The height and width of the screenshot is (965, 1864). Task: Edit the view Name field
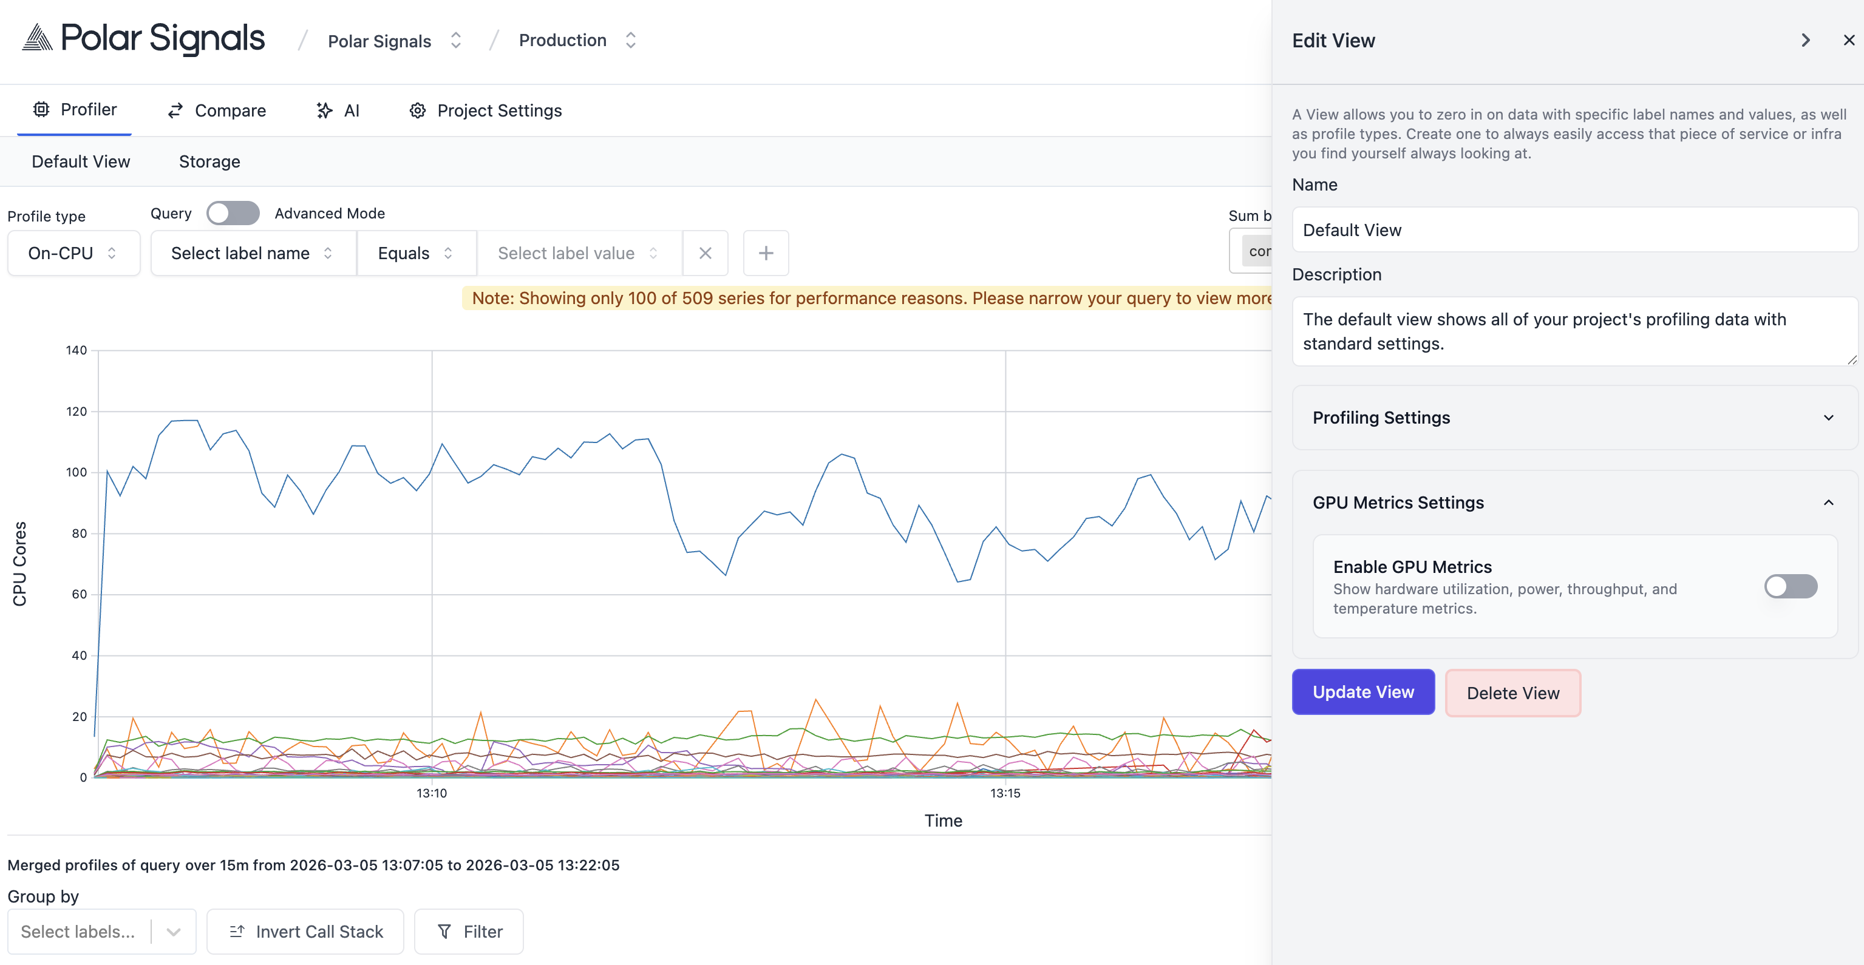[1574, 229]
